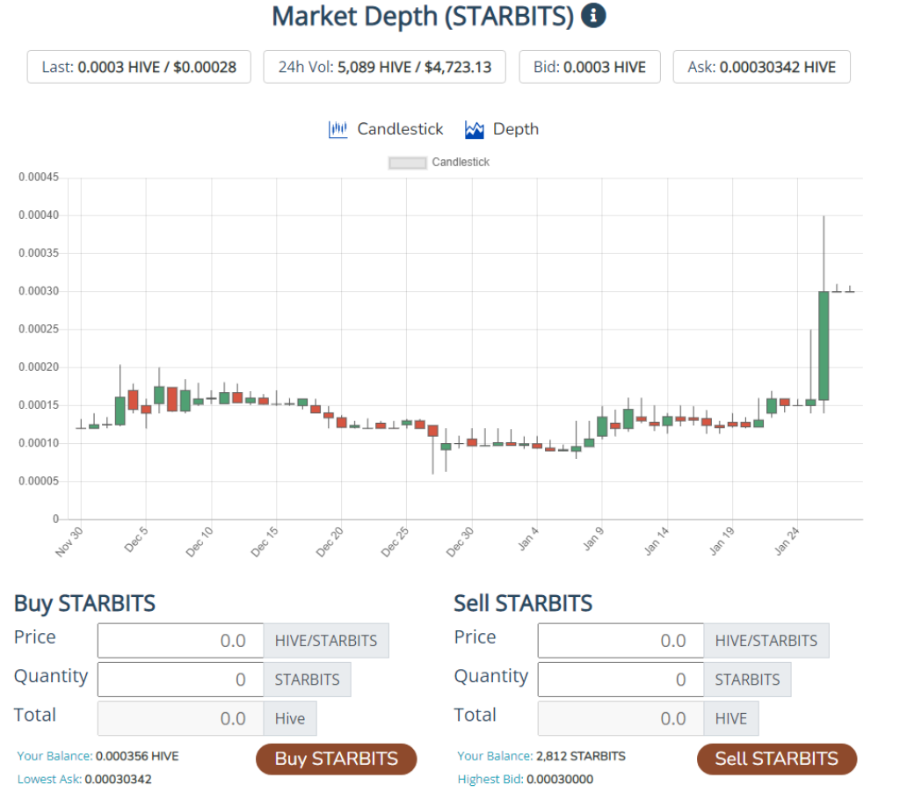The width and height of the screenshot is (900, 800).
Task: Click the Buy STARBITS button
Action: [x=337, y=759]
